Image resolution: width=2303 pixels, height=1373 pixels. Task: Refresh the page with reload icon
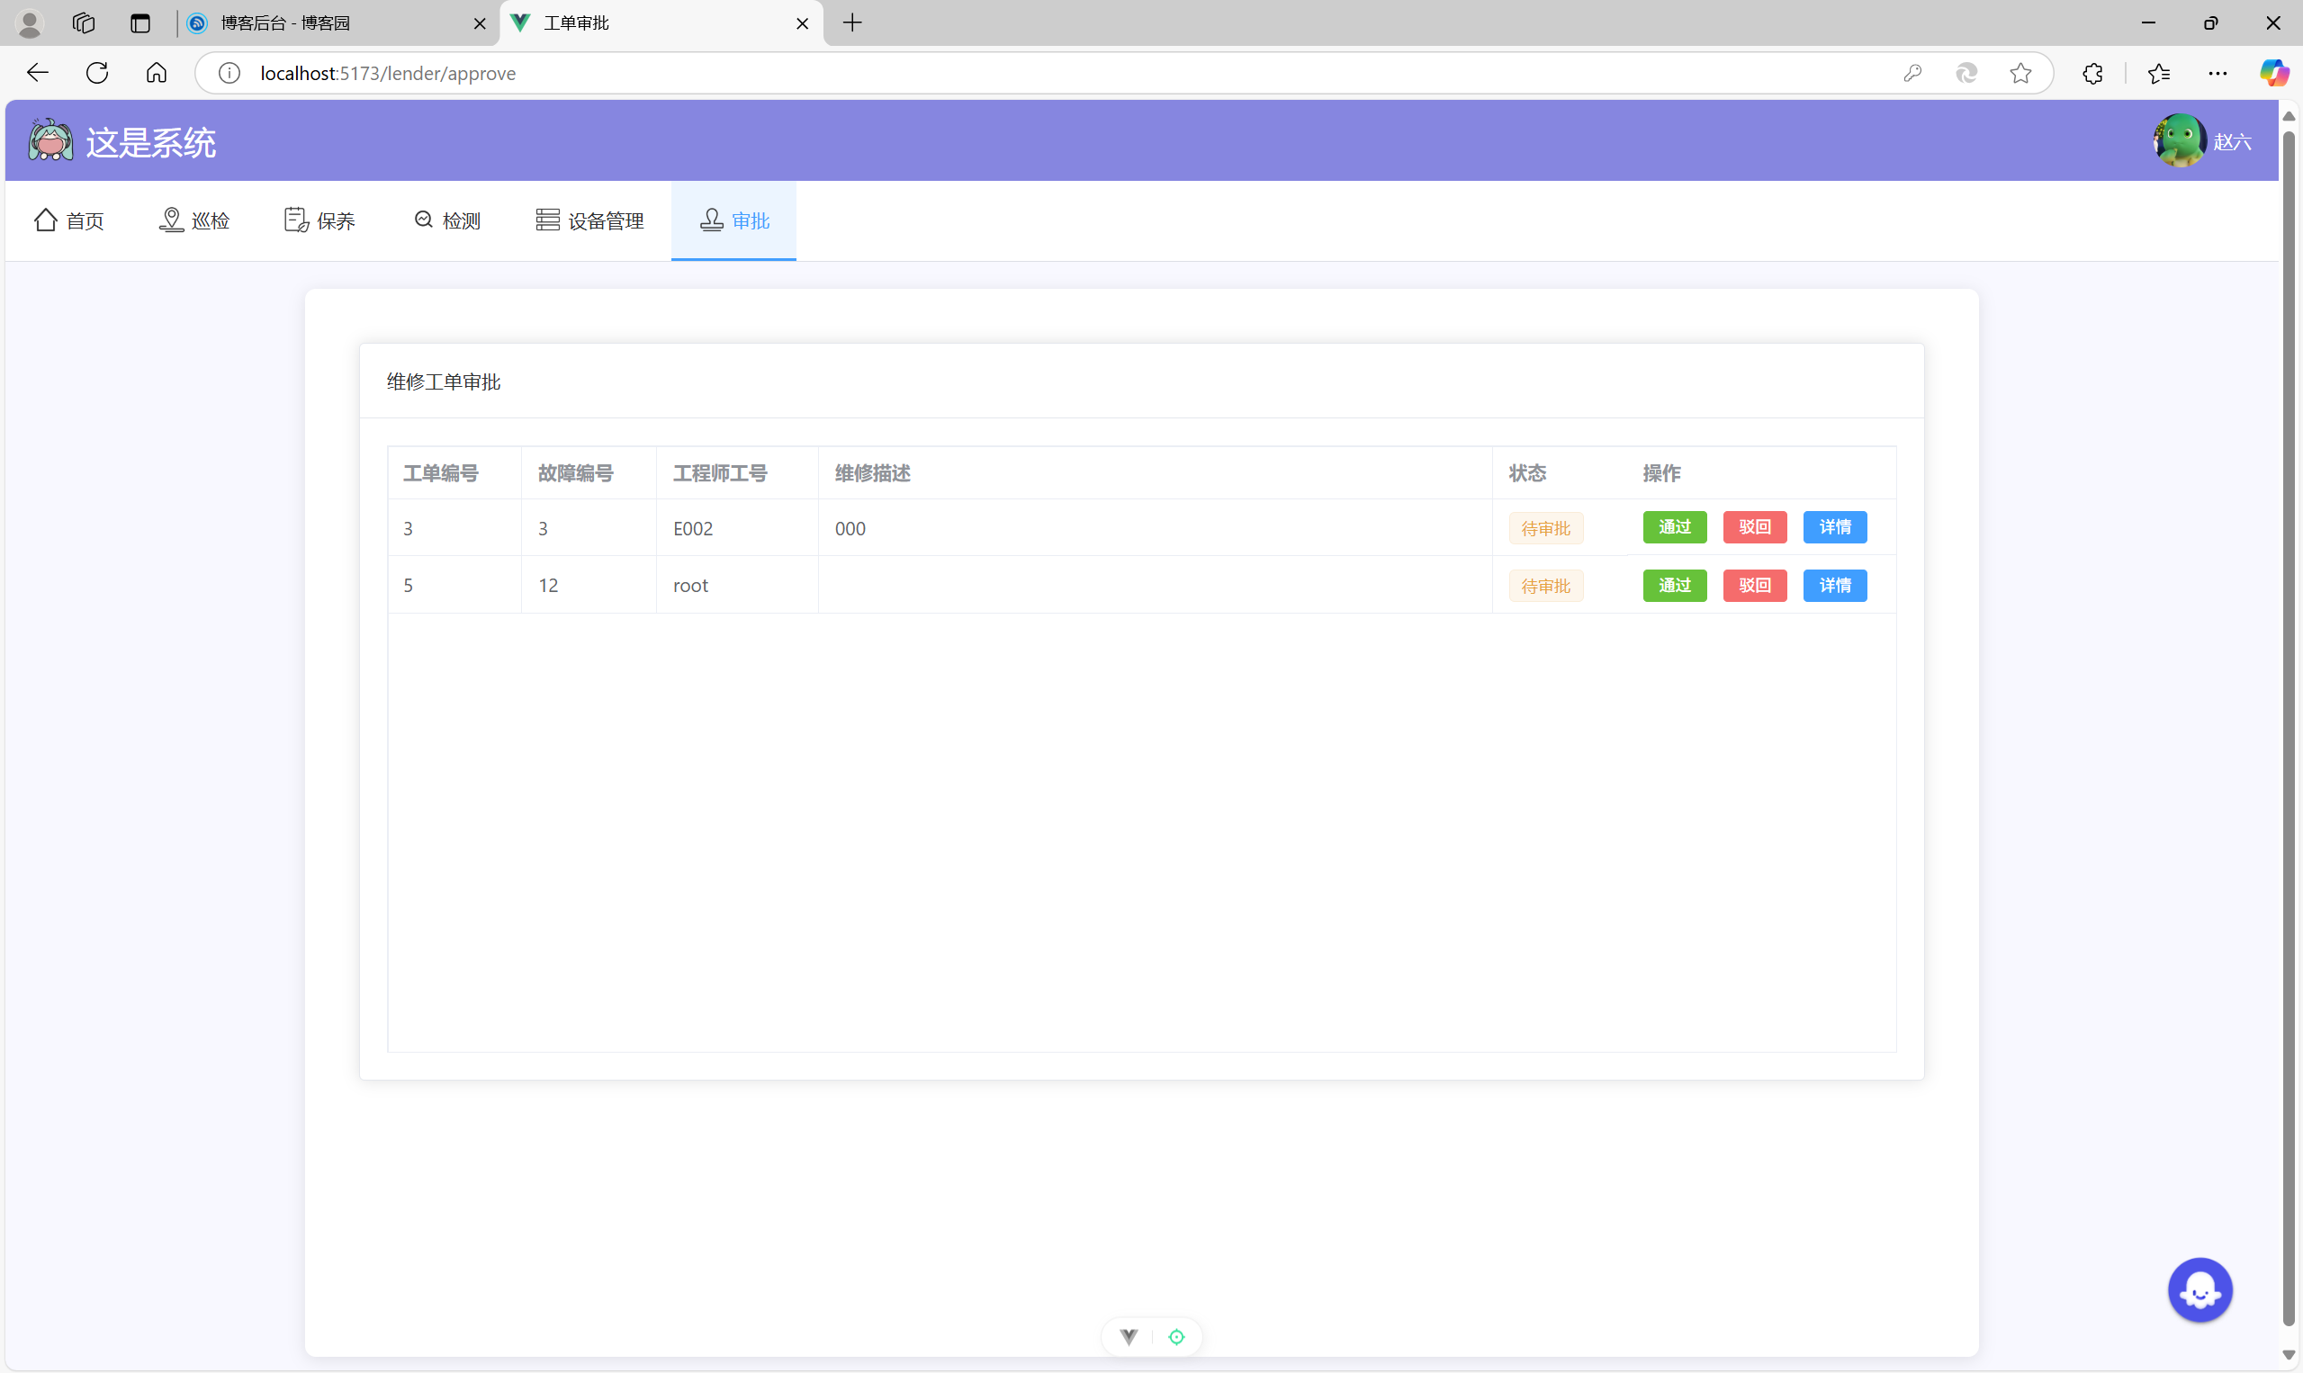(x=97, y=73)
